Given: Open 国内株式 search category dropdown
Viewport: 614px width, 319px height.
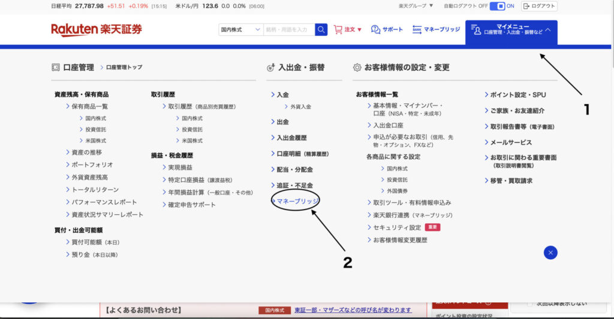Looking at the screenshot, I should 240,29.
